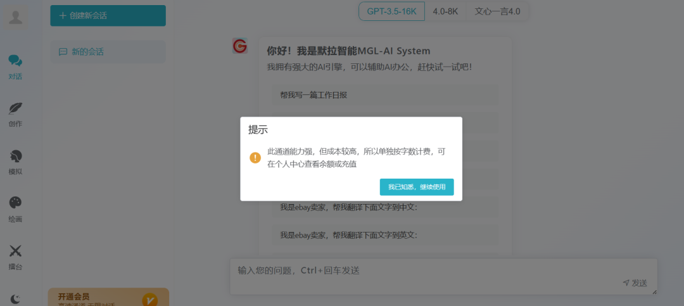Choose prompt 帮我写一篇工作日报
This screenshot has width=684, height=306.
386,95
